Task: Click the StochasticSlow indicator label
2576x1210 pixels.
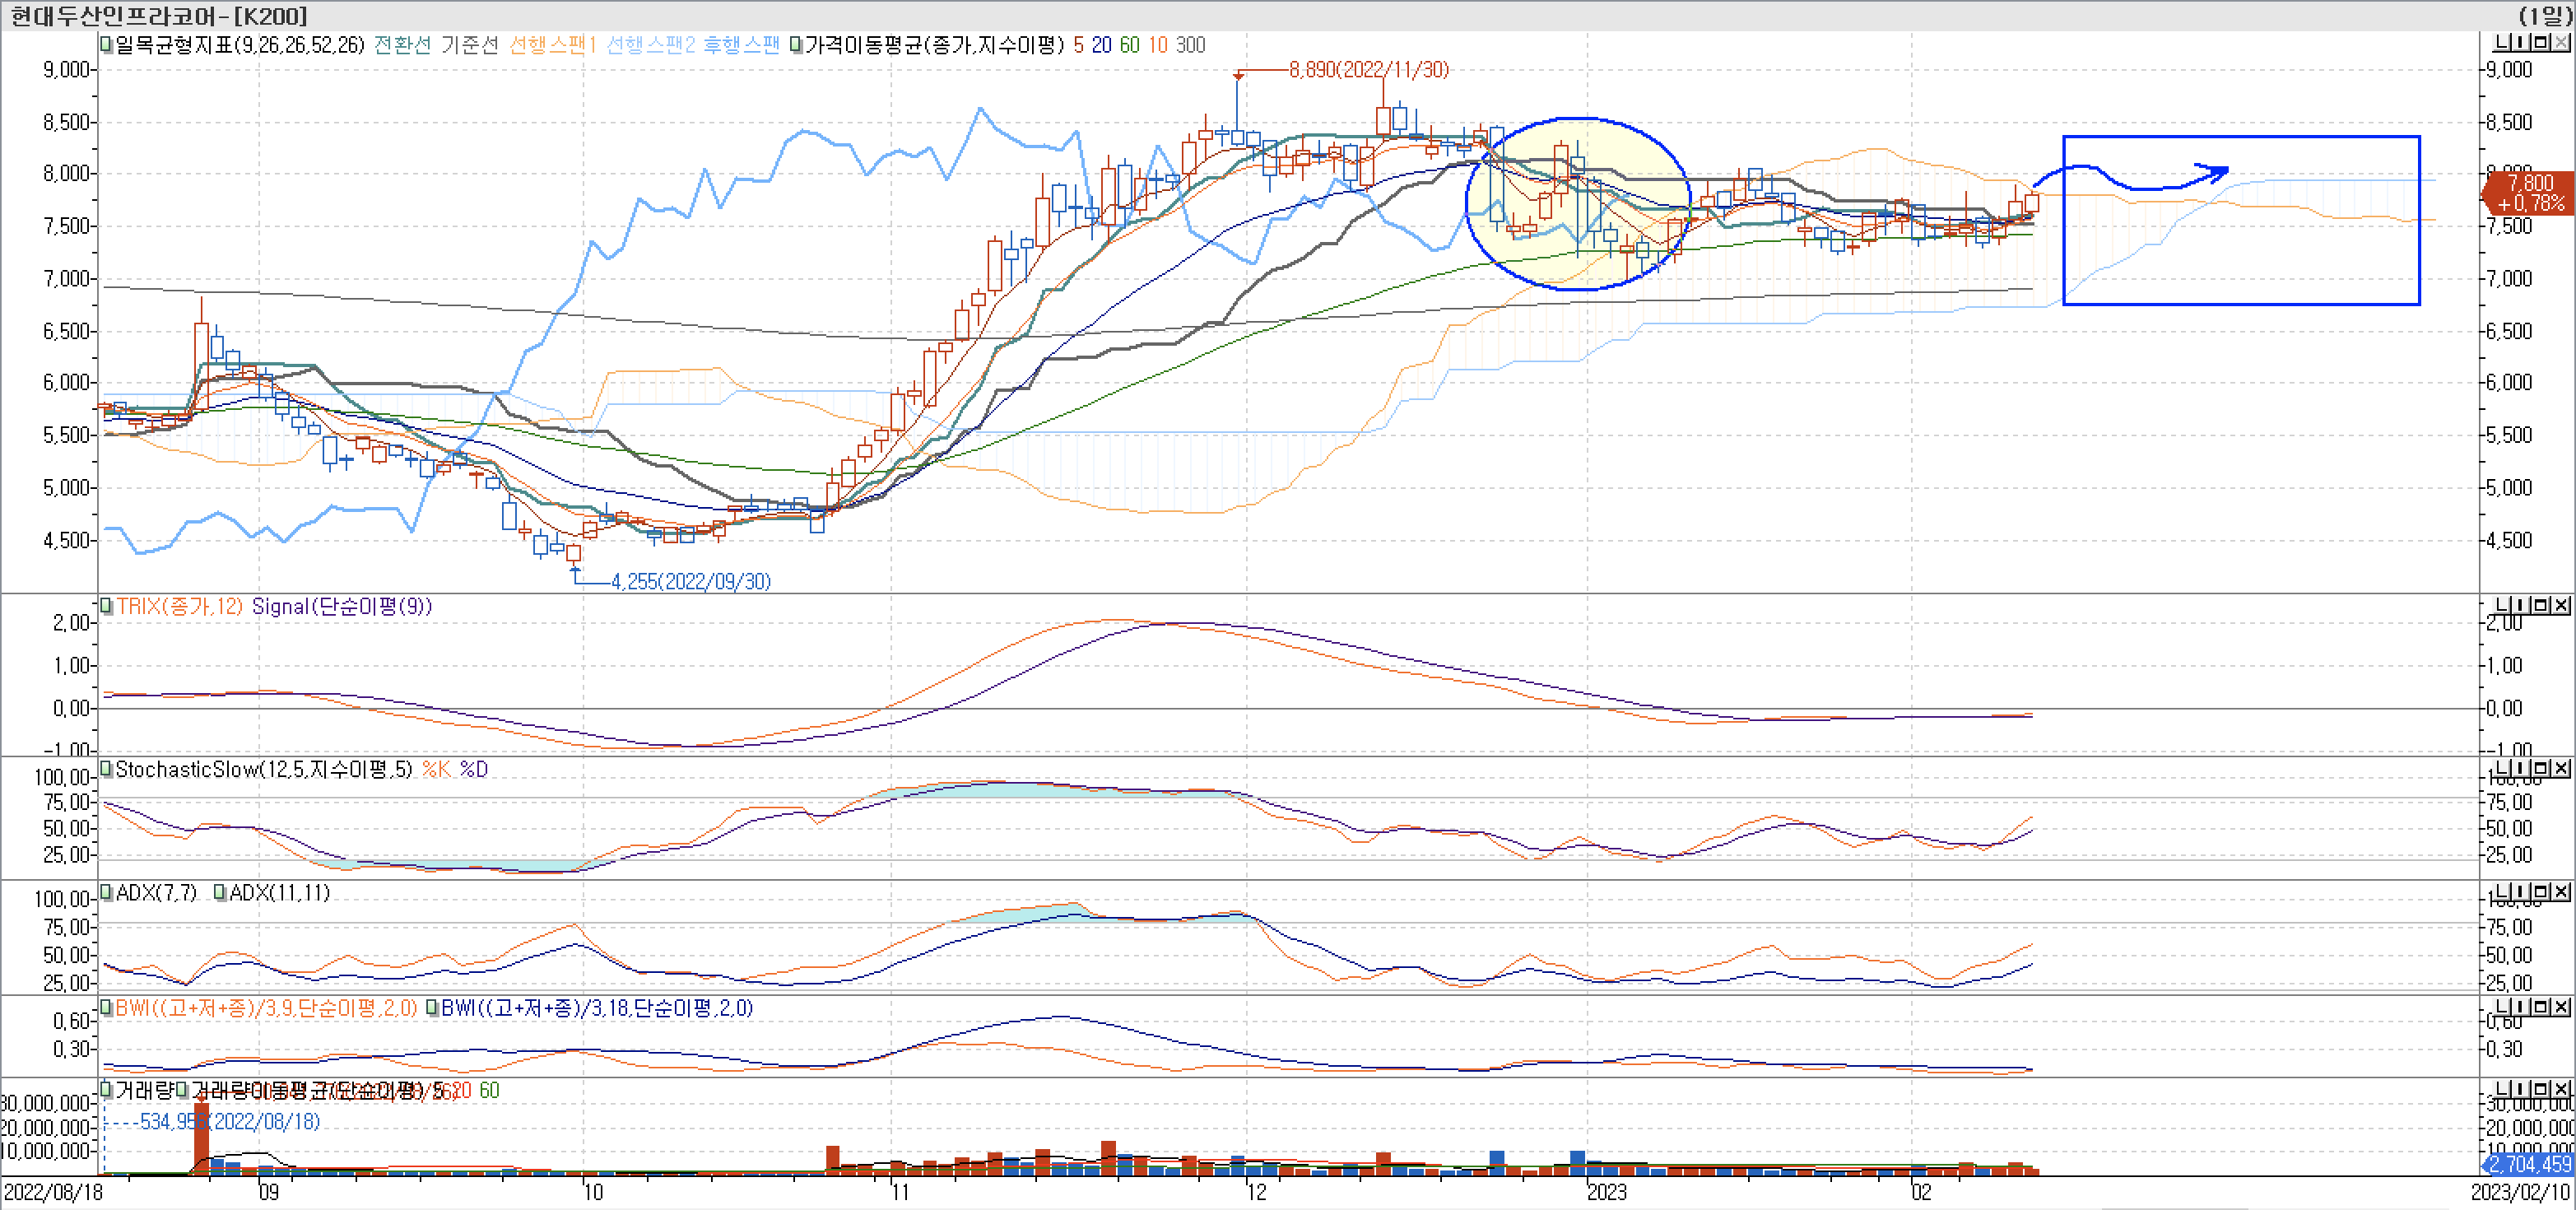Action: click(x=263, y=769)
